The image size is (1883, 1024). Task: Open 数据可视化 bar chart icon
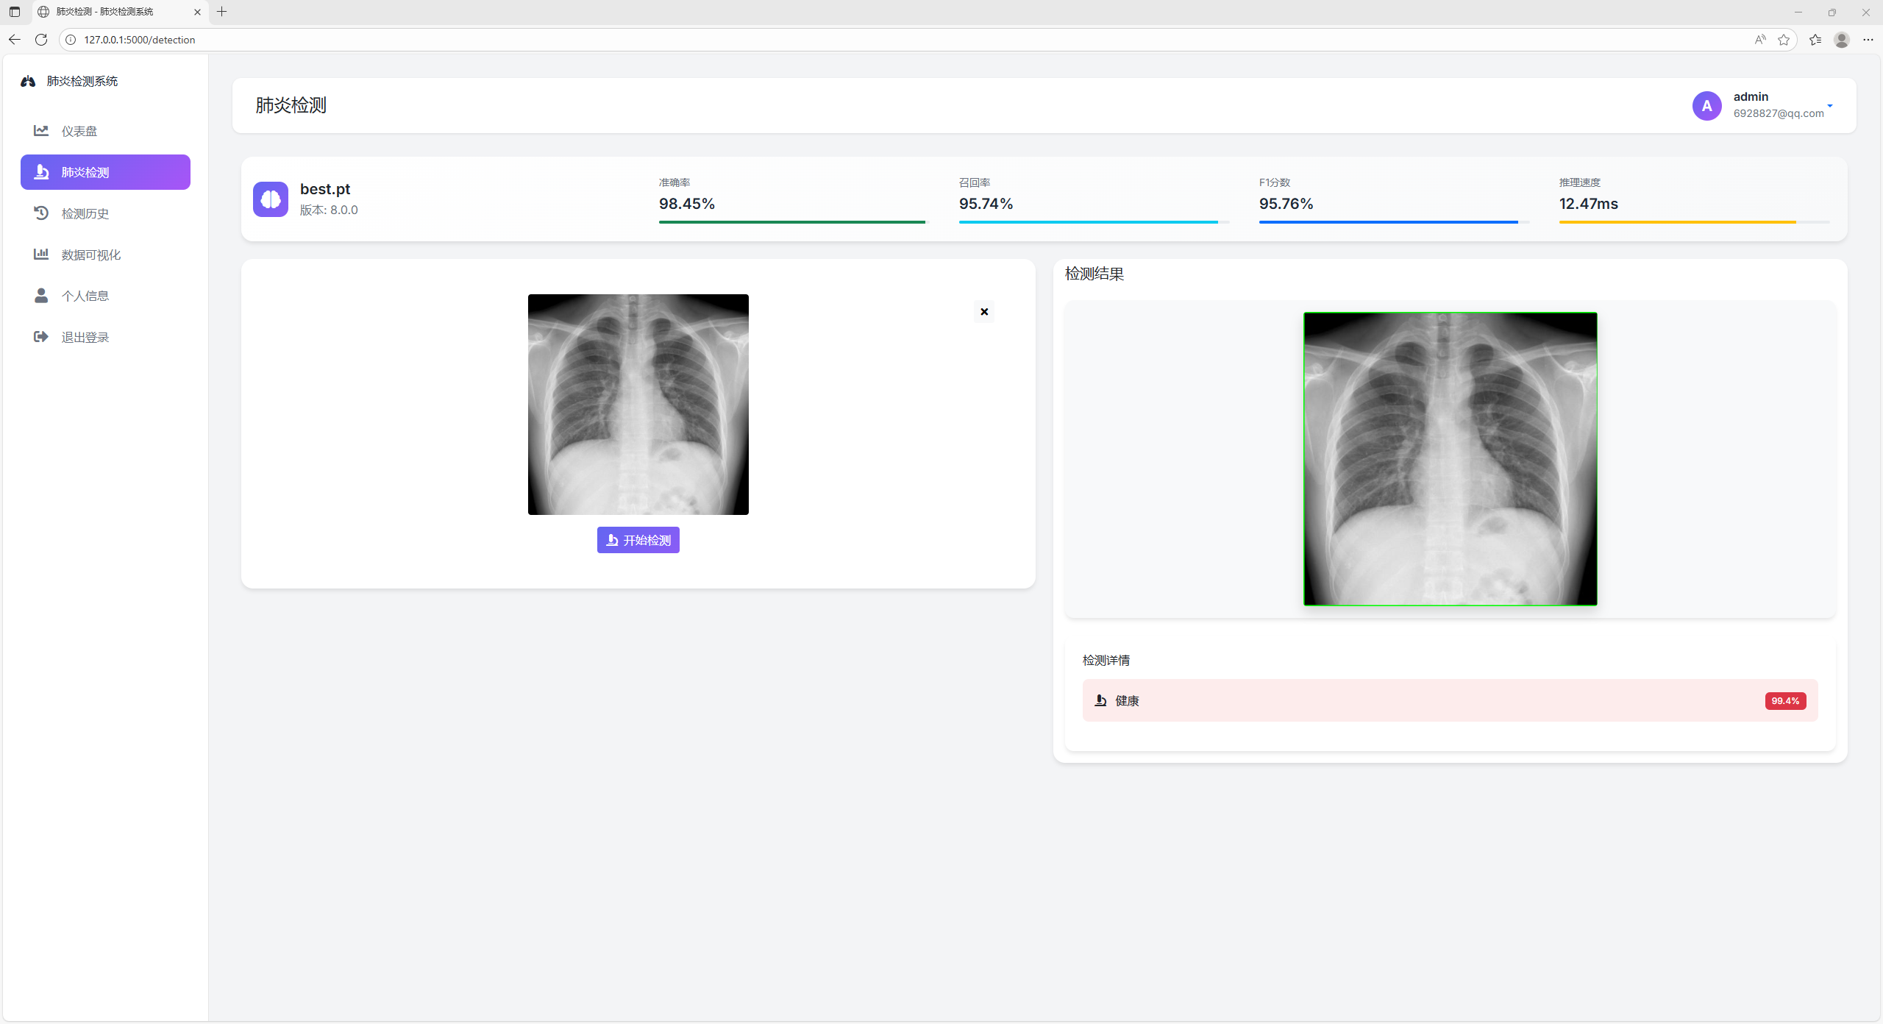tap(41, 255)
